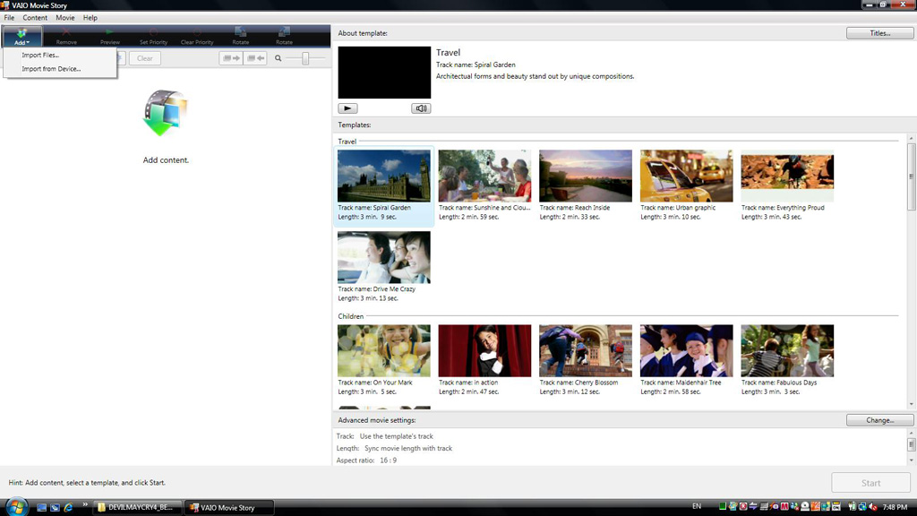Click Switch between windows quick launch icon

[55, 507]
